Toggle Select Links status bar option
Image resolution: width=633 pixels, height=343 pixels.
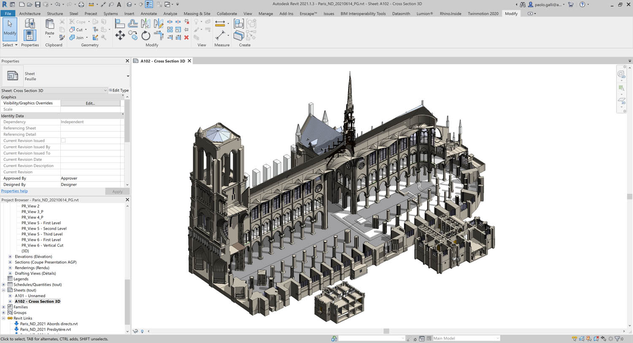[574, 338]
